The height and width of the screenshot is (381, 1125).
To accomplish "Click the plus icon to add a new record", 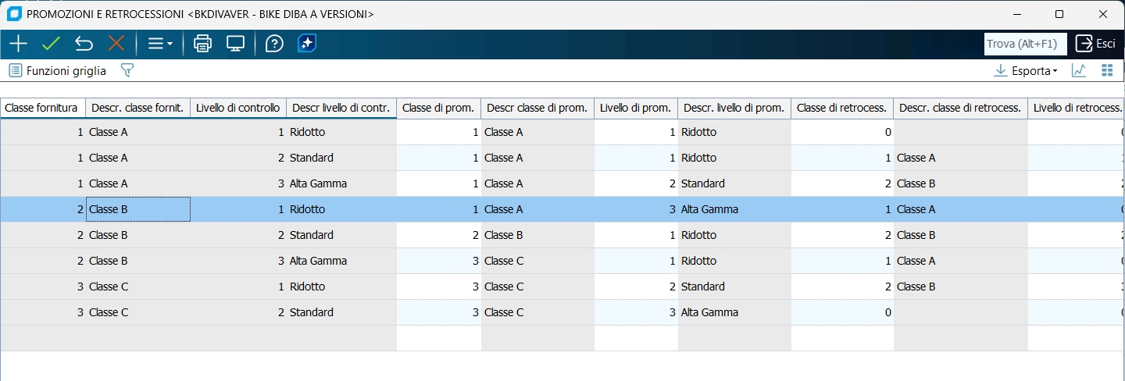I will [18, 44].
